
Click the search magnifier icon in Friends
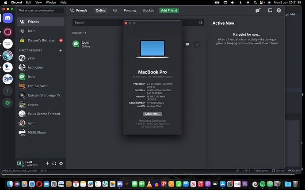click(200, 22)
